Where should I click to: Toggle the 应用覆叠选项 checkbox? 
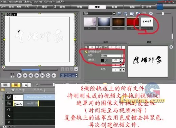click(x=86, y=52)
